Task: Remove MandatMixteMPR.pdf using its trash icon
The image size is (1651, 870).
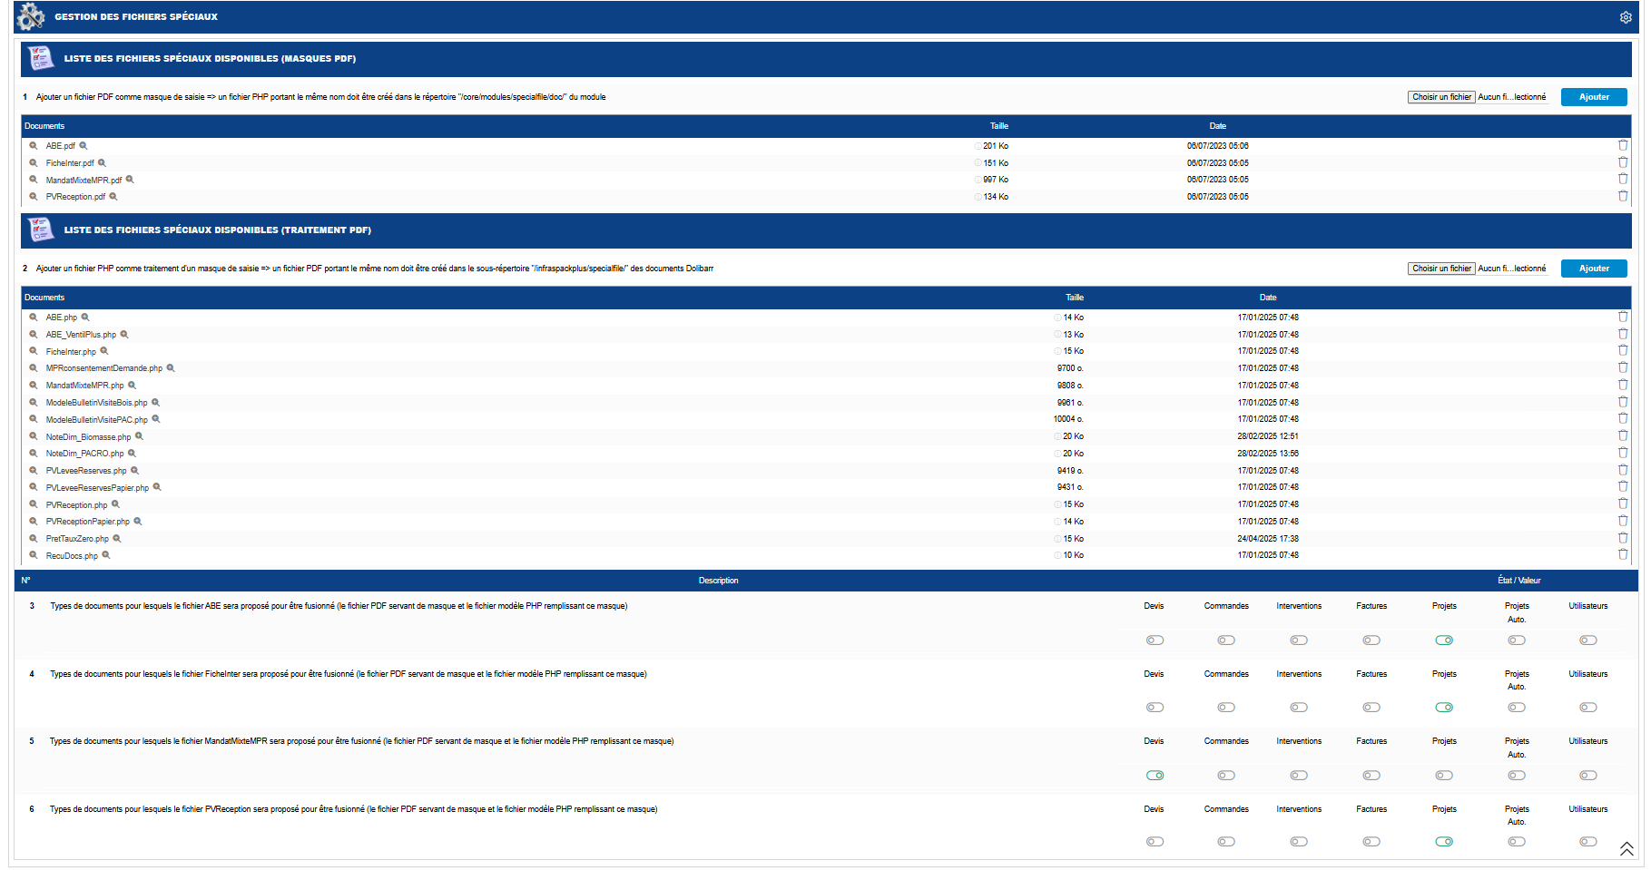Action: pyautogui.click(x=1623, y=179)
